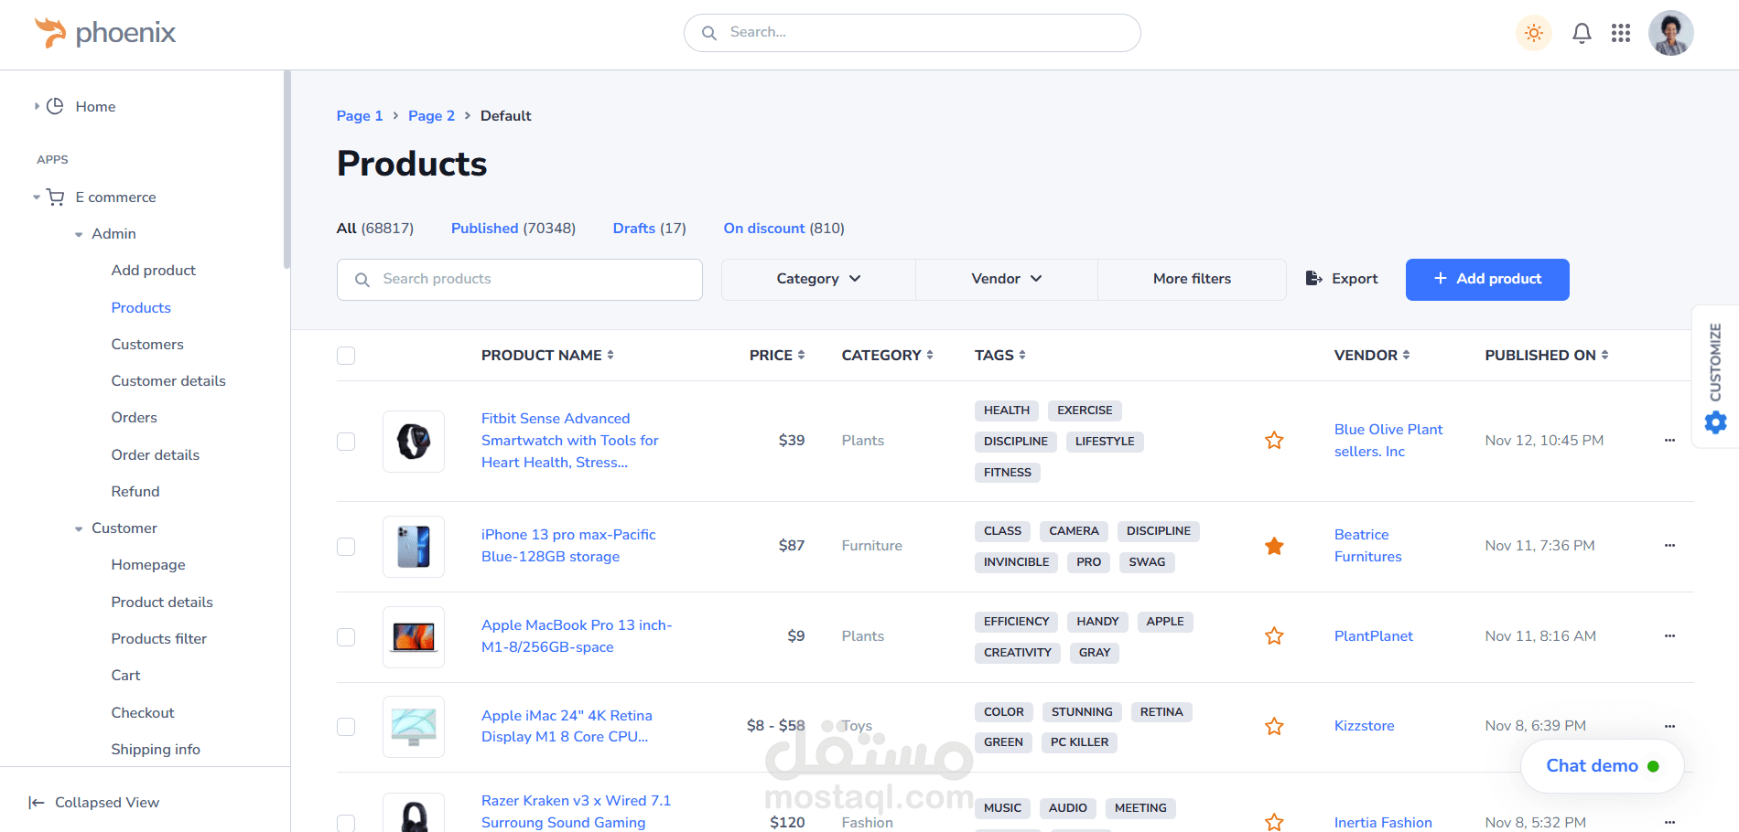
Task: Open Shipping info sidebar item
Action: point(156,749)
